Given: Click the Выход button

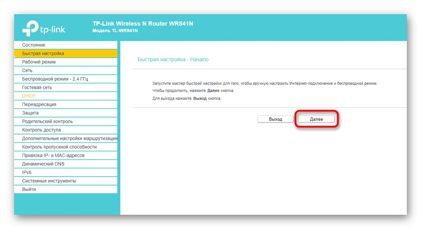Looking at the screenshot, I should (x=276, y=119).
